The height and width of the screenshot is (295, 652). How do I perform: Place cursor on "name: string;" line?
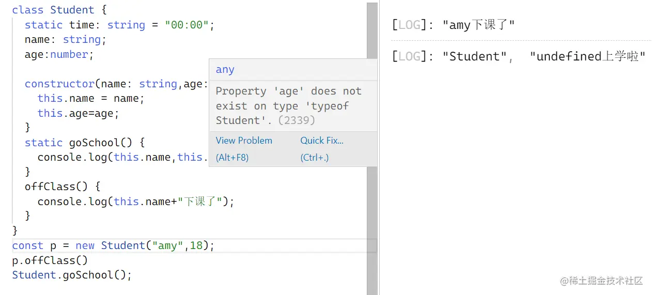click(66, 39)
